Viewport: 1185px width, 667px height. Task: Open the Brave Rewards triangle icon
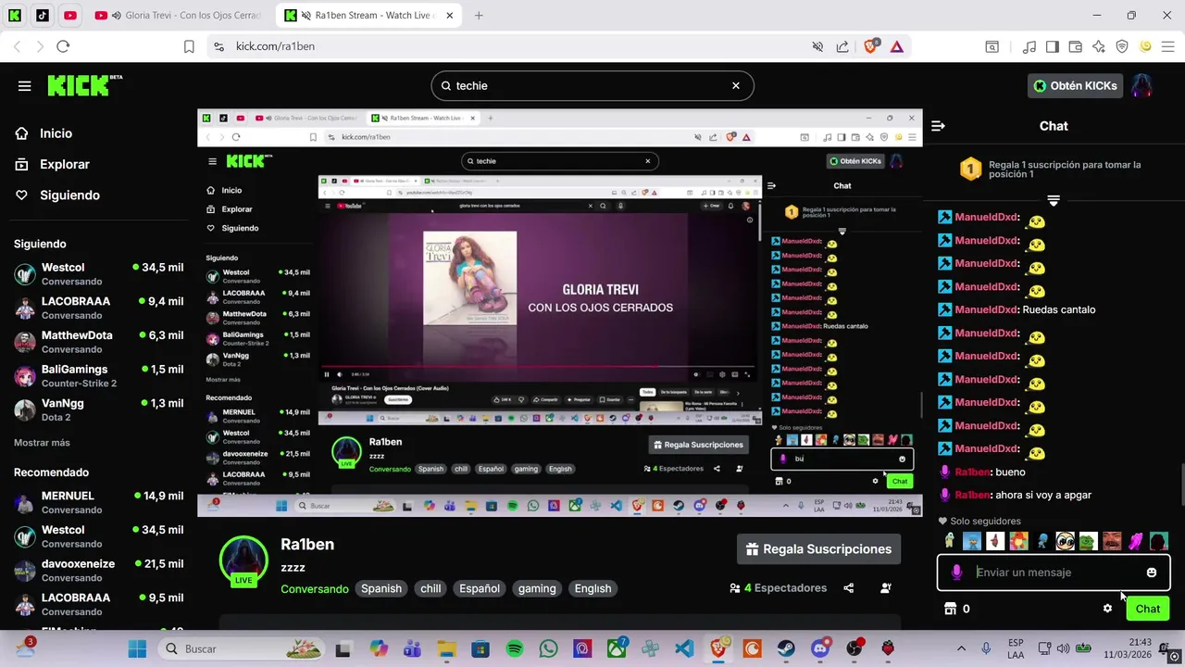pyautogui.click(x=897, y=46)
